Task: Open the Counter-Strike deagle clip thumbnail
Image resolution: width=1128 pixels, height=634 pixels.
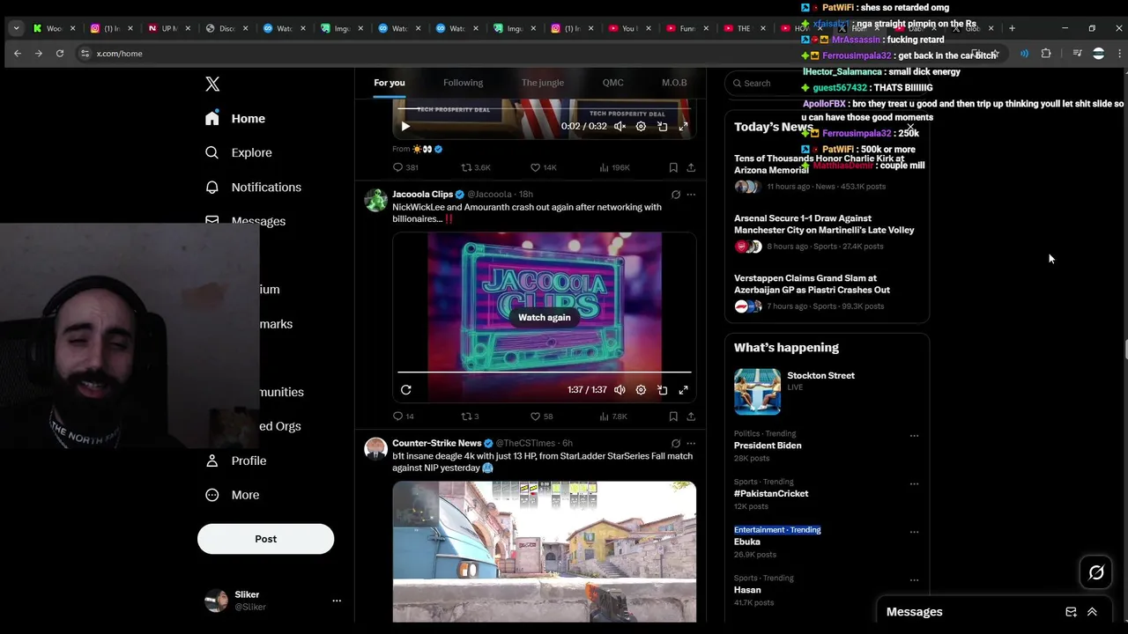Action: coord(544,551)
